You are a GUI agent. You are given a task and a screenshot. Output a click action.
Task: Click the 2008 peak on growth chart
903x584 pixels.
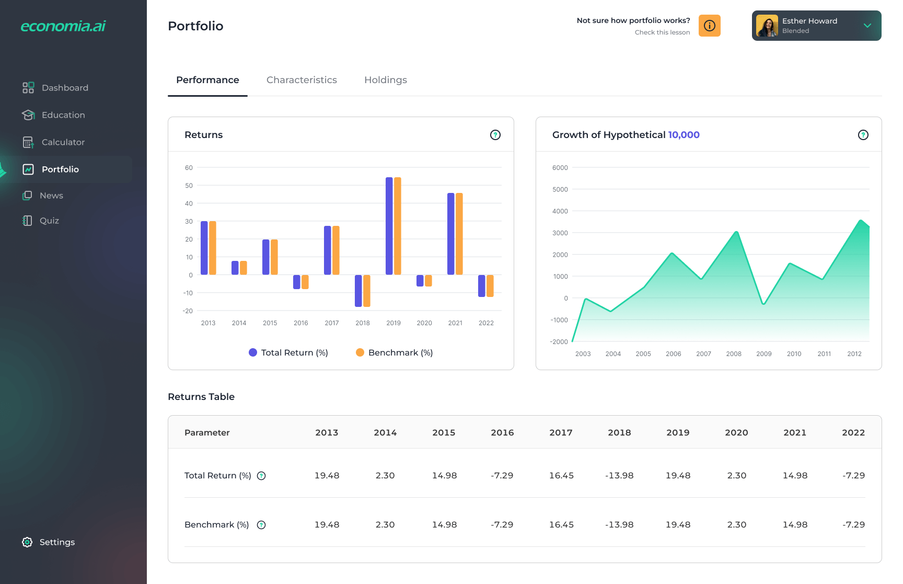tap(736, 232)
